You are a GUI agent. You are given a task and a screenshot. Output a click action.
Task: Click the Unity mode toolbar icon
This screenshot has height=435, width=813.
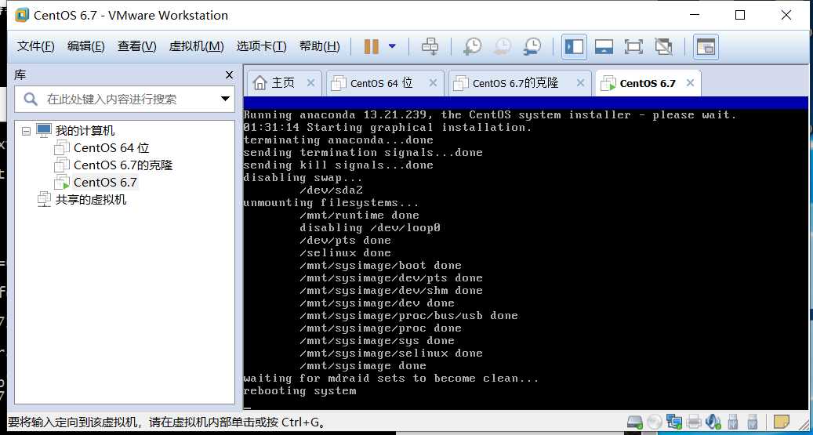[664, 47]
